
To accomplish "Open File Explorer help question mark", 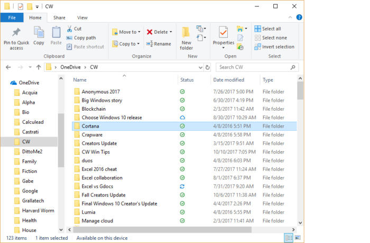I will coord(299,17).
